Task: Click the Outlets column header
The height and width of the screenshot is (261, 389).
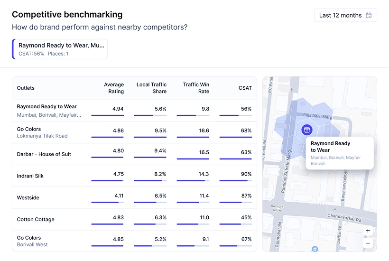Action: coord(26,88)
